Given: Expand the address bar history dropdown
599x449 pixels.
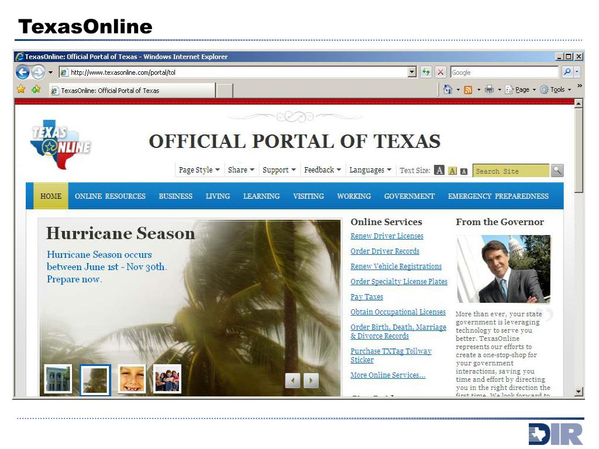Looking at the screenshot, I should pyautogui.click(x=412, y=72).
